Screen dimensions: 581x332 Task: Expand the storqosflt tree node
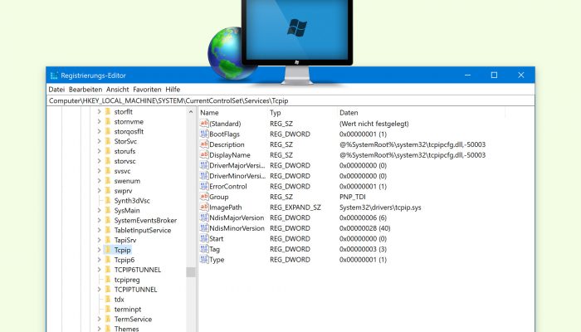point(99,131)
